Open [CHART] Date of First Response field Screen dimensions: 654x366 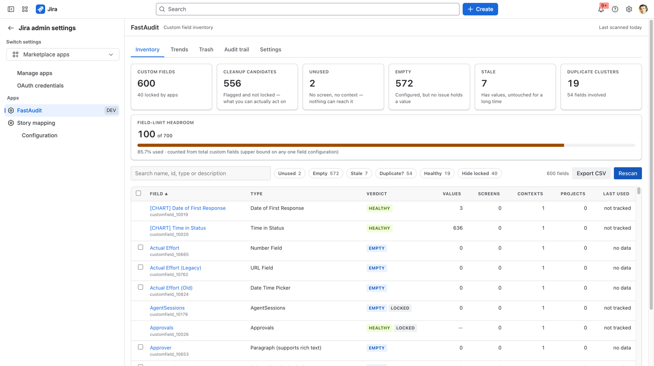188,208
